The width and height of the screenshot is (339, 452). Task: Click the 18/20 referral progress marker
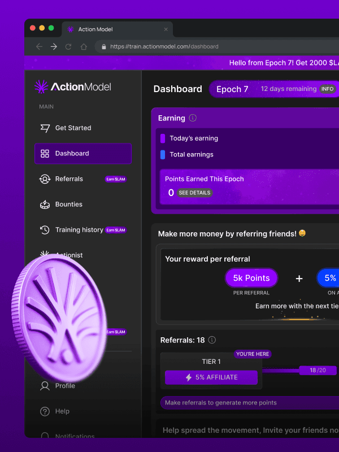click(318, 370)
